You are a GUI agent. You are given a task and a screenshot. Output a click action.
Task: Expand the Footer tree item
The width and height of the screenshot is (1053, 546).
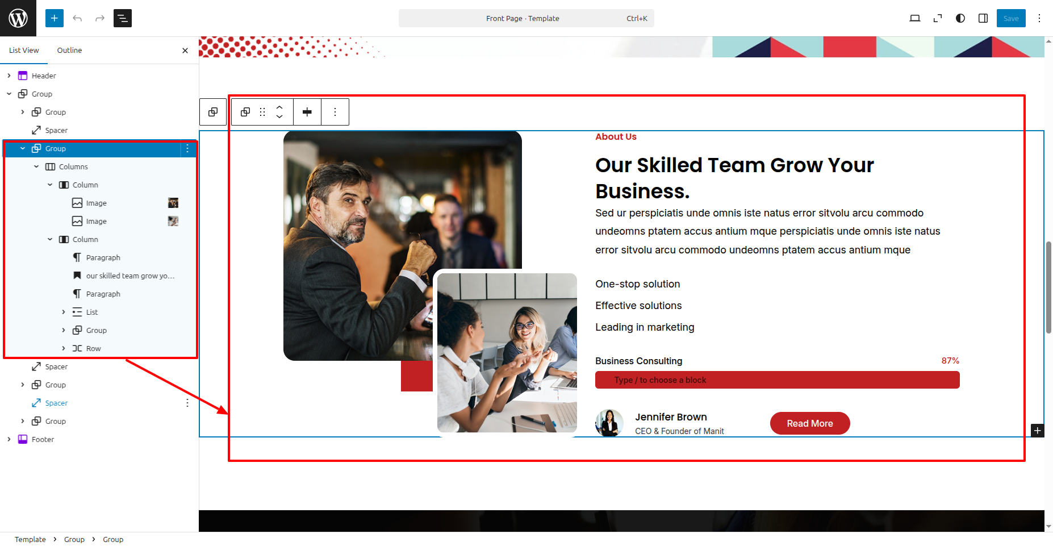click(x=9, y=439)
